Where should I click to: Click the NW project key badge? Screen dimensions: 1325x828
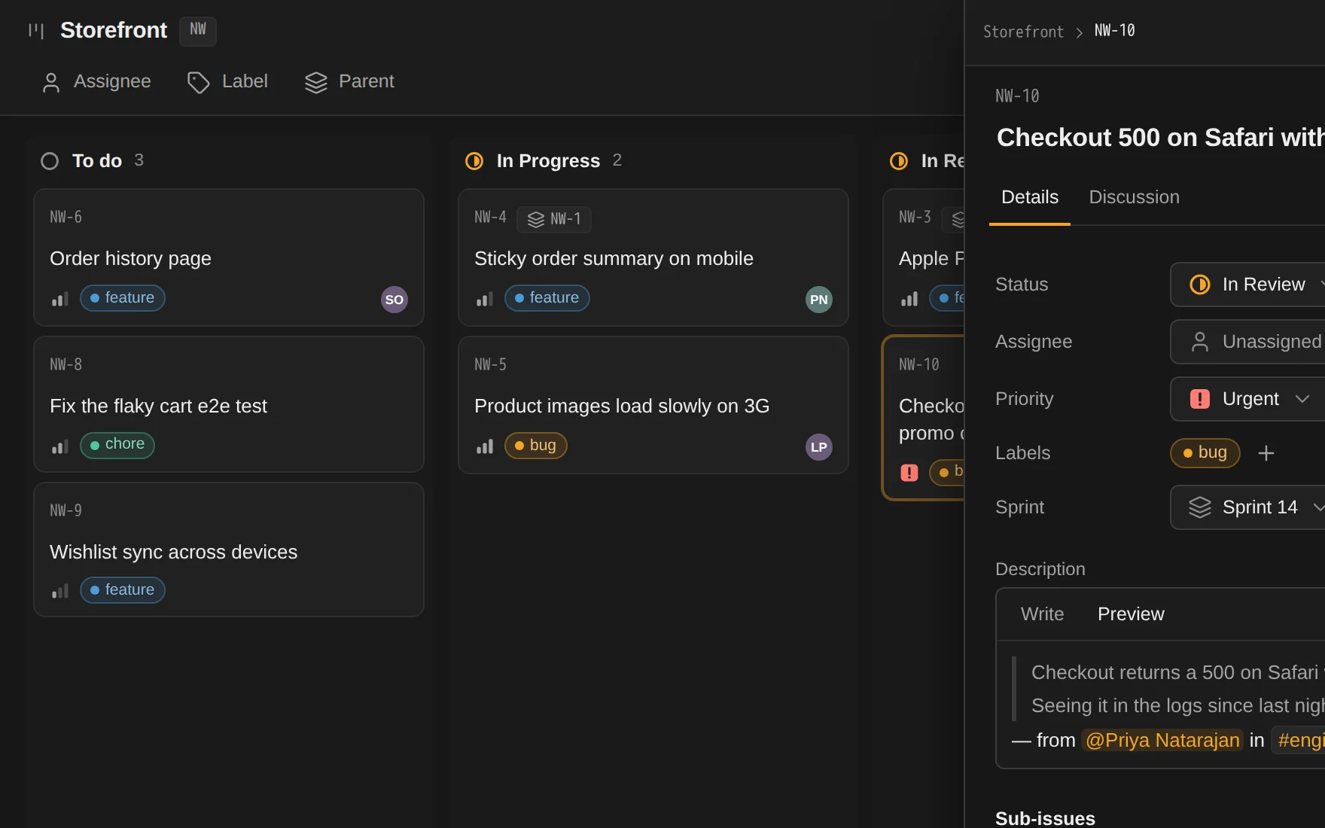(x=198, y=31)
